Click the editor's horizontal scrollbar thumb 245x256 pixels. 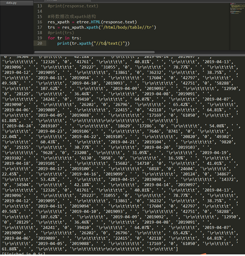pos(95,52)
